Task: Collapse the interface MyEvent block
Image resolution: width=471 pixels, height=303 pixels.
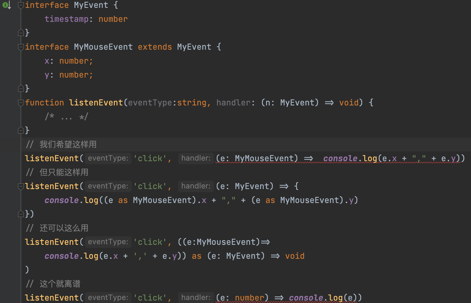Action: (x=21, y=5)
